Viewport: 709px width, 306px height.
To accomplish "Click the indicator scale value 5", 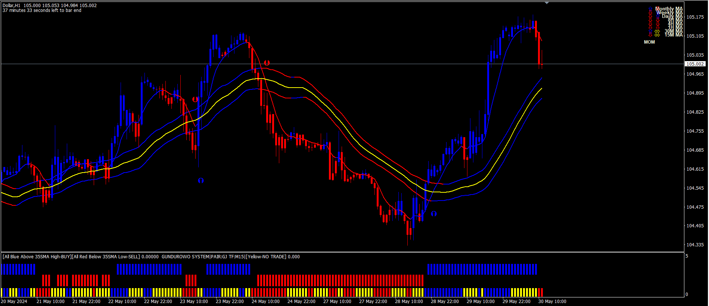I will [x=687, y=256].
